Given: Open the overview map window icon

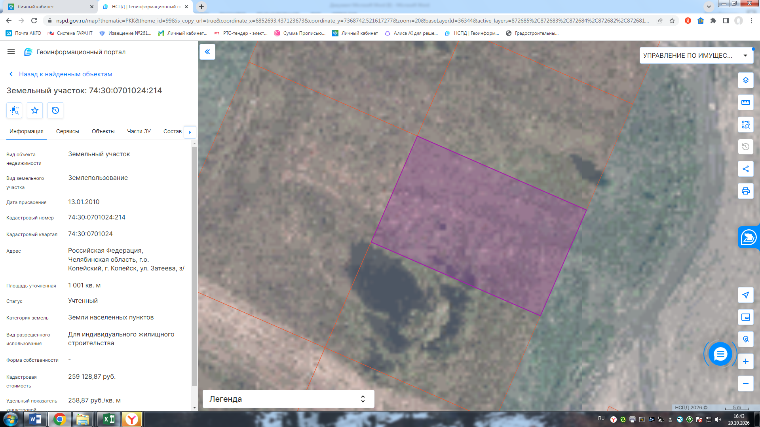Looking at the screenshot, I should [746, 317].
